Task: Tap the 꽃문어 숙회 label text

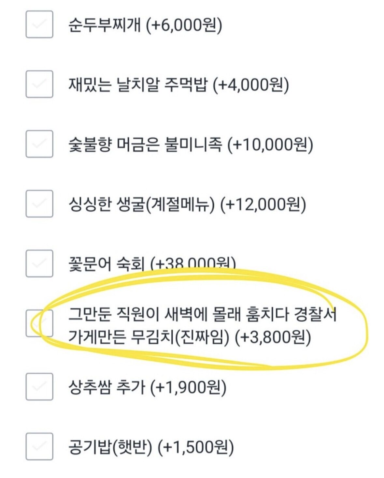Action: (x=106, y=263)
